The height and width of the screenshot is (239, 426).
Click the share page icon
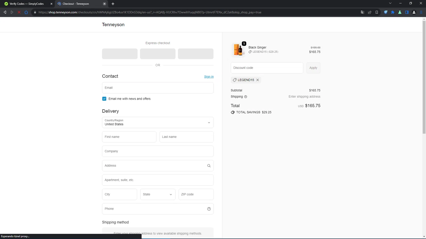click(369, 12)
